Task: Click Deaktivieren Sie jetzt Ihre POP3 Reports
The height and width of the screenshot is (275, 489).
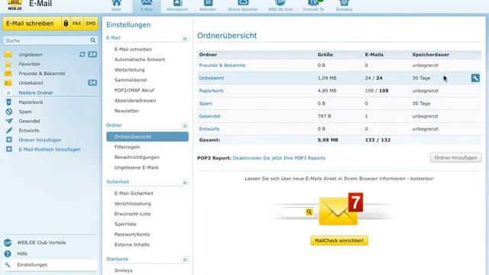Action: 279,158
